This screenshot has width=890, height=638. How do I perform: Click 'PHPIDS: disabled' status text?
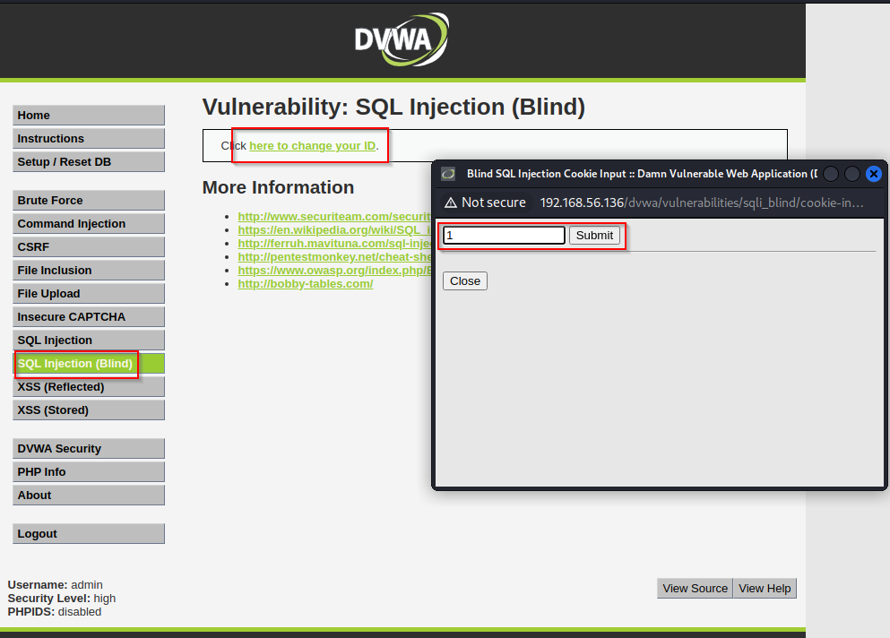pyautogui.click(x=55, y=612)
